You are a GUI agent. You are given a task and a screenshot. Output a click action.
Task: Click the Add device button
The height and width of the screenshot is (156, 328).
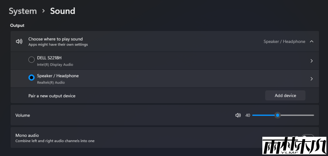click(x=285, y=95)
